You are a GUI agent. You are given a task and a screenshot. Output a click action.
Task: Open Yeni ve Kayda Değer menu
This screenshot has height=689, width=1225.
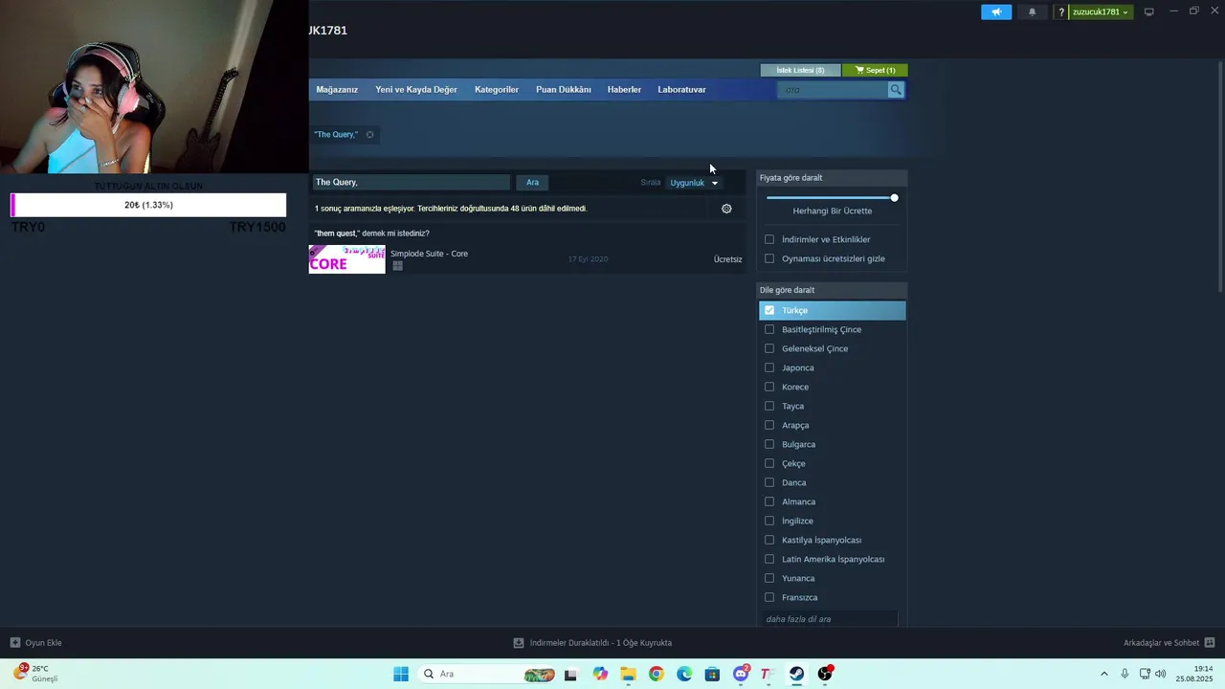click(x=416, y=90)
